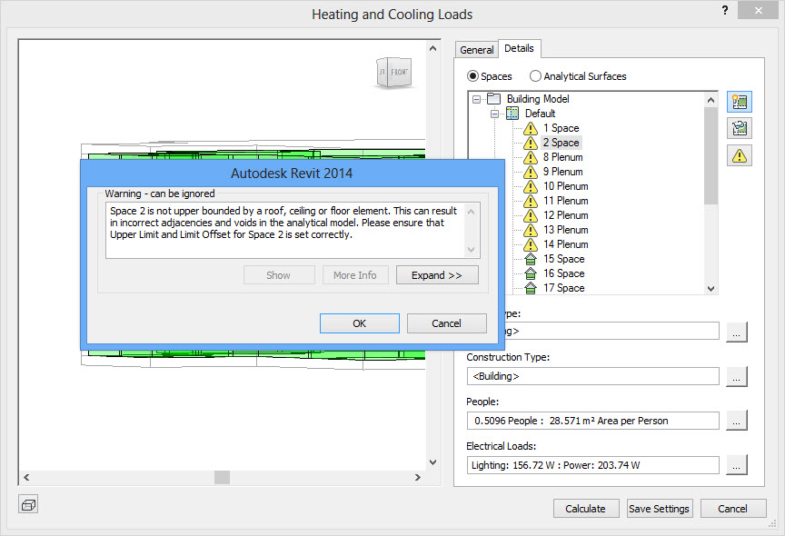The height and width of the screenshot is (536, 785).
Task: Click the folder icon of Building Model
Action: coord(494,99)
